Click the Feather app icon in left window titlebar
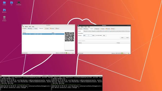Viewport: 162px width, 91px height. (23, 25)
